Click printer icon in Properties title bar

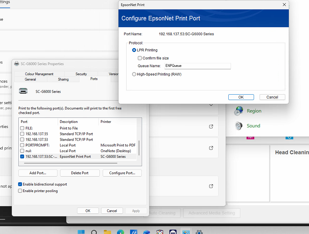pyautogui.click(x=17, y=64)
